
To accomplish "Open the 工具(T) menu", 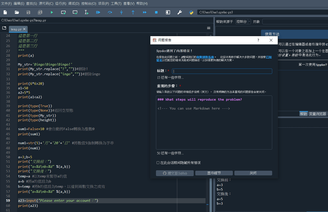I will (116, 4).
